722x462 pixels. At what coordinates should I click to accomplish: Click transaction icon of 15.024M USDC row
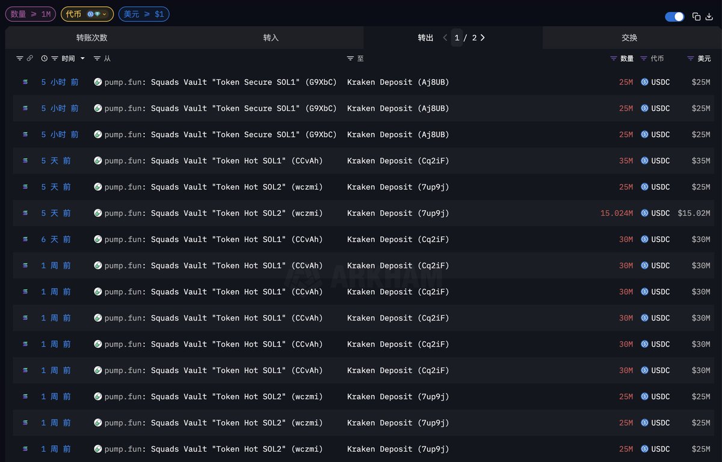25,213
